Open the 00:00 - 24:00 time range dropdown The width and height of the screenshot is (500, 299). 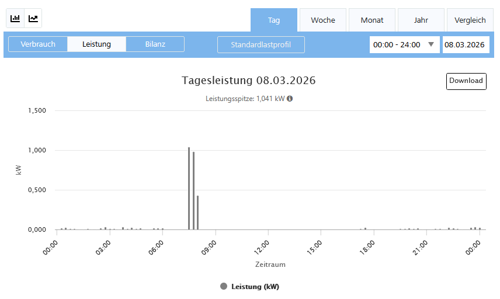pyautogui.click(x=404, y=44)
